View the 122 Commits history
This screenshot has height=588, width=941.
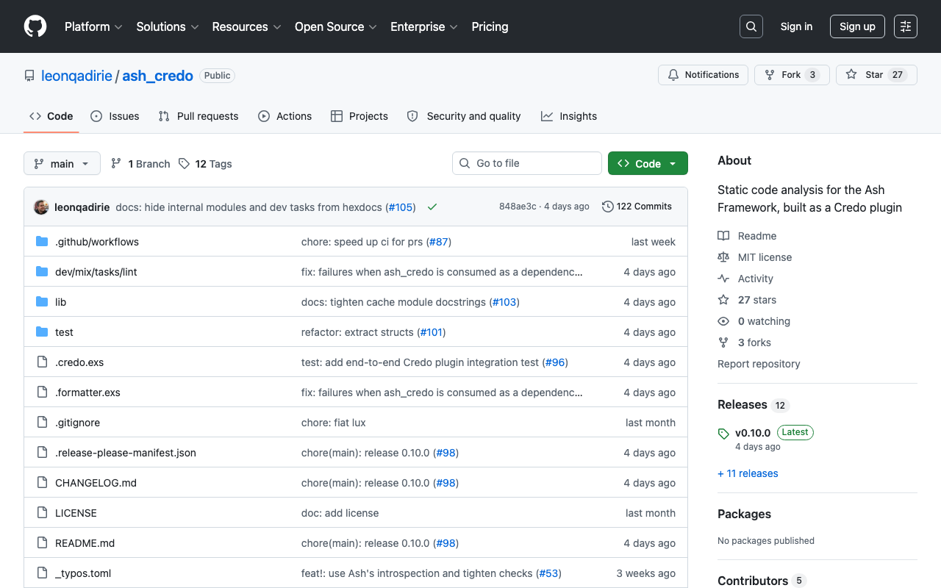point(637,207)
